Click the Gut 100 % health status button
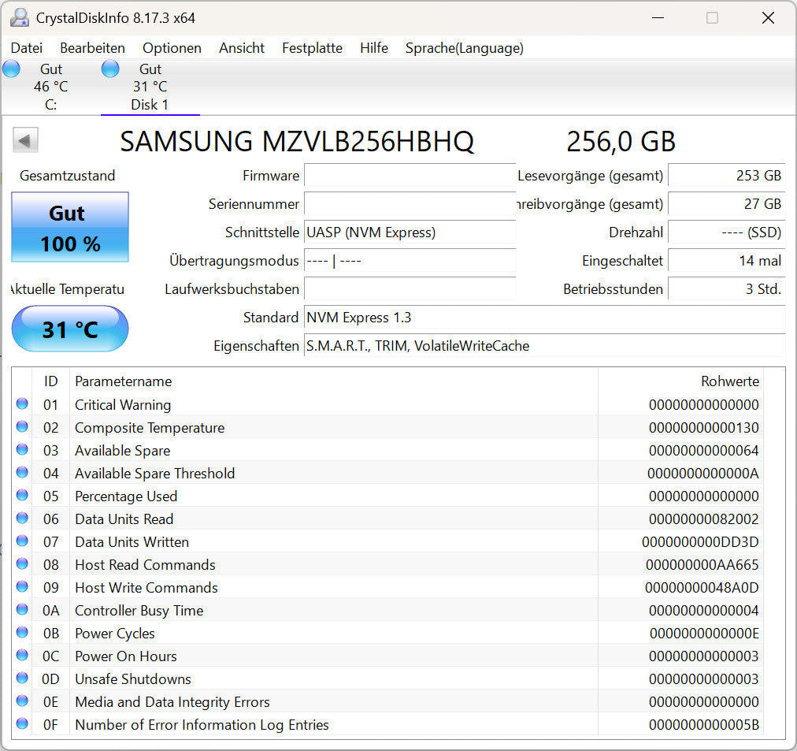Screen dimensions: 797x751 [69, 228]
